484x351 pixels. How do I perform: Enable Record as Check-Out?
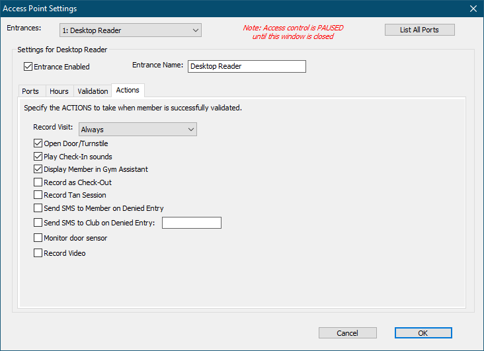coord(38,182)
